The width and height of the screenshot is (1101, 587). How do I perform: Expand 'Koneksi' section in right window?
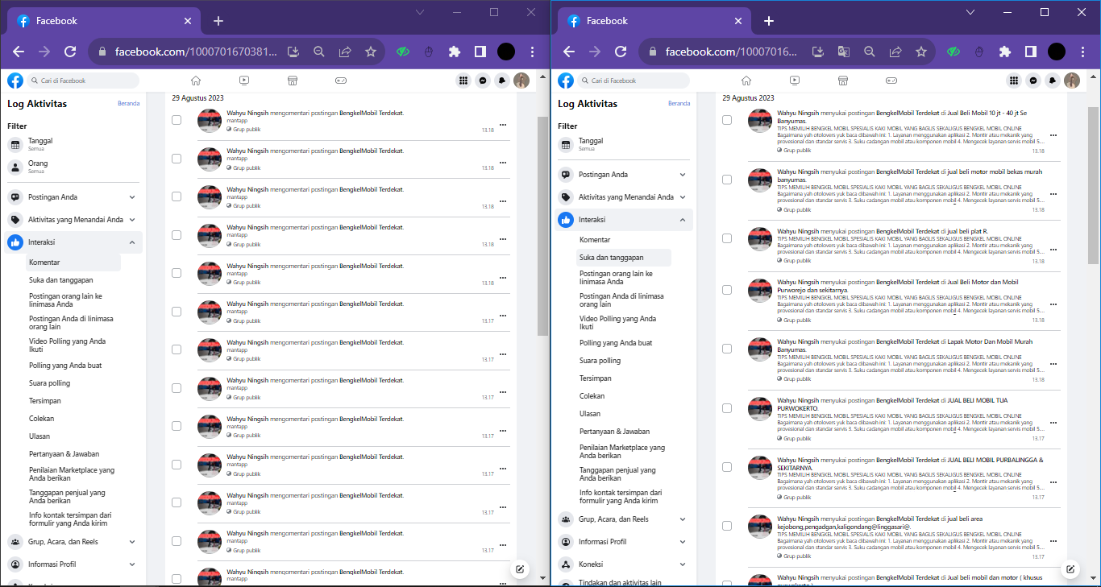[x=624, y=564]
